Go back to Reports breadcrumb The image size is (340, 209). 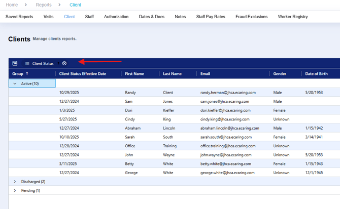[44, 5]
